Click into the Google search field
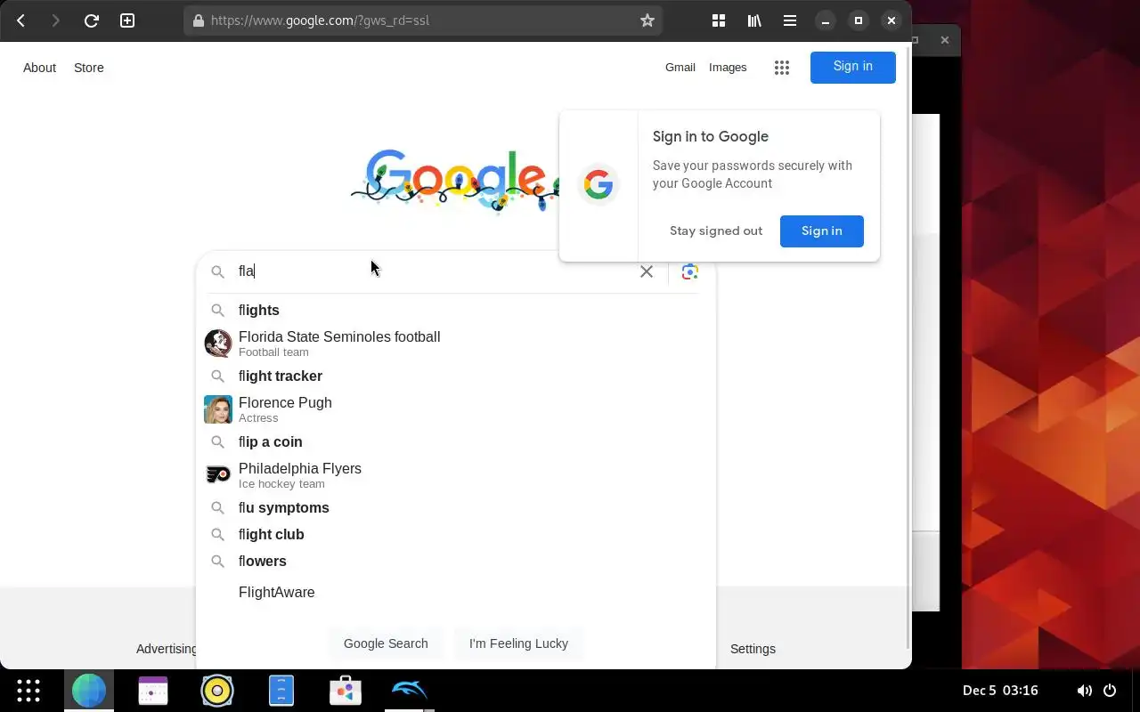 coord(435,271)
